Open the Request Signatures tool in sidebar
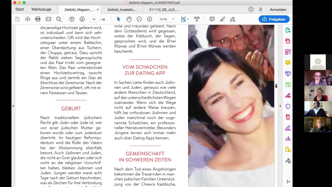Viewport: 332px width, 187px height. 288,139
